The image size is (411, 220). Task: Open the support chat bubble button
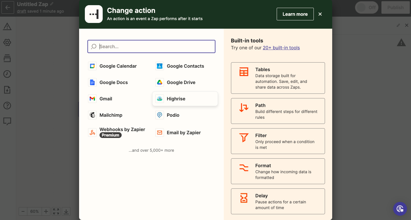click(x=400, y=209)
